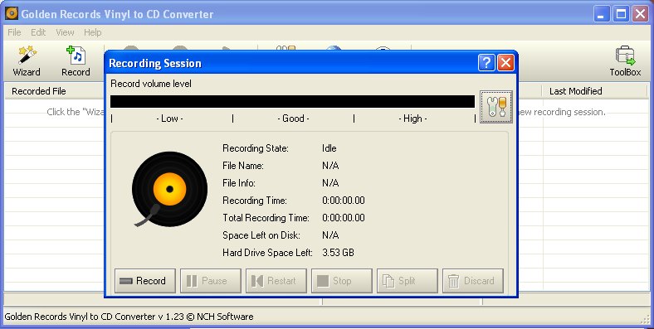Click the "- Low -" volume level label
Image resolution: width=654 pixels, height=329 pixels.
coord(170,119)
